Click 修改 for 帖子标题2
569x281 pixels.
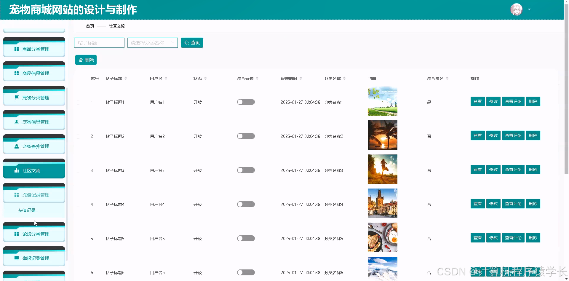pyautogui.click(x=493, y=135)
